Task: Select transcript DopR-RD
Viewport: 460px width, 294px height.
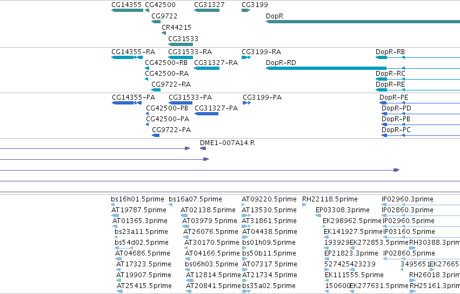Action: tap(363, 68)
